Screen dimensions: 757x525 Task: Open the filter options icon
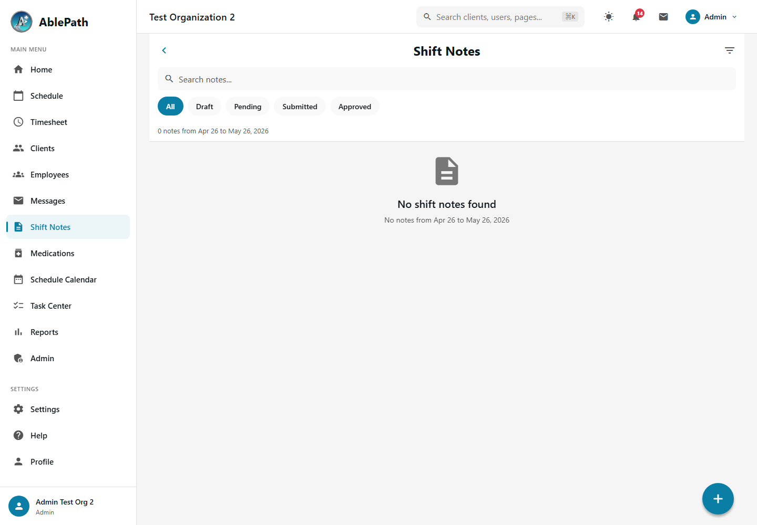(730, 50)
